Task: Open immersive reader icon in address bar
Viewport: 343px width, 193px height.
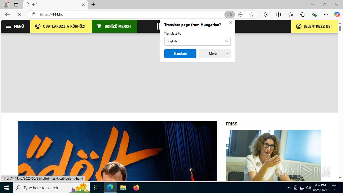Action: [240, 14]
